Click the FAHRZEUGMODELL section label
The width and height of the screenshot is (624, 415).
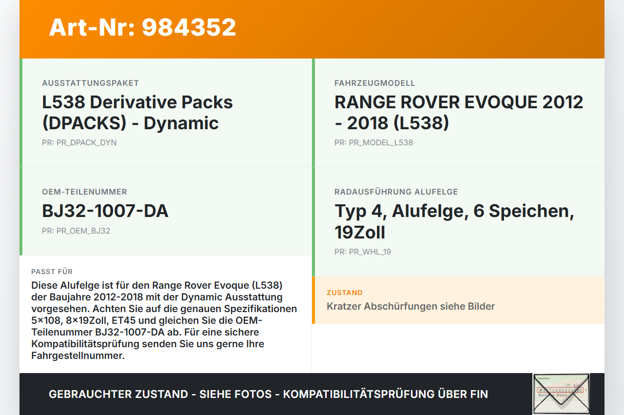(x=374, y=83)
